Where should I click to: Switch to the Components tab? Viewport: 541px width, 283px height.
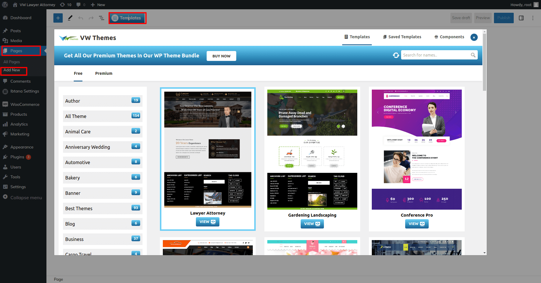coord(449,37)
